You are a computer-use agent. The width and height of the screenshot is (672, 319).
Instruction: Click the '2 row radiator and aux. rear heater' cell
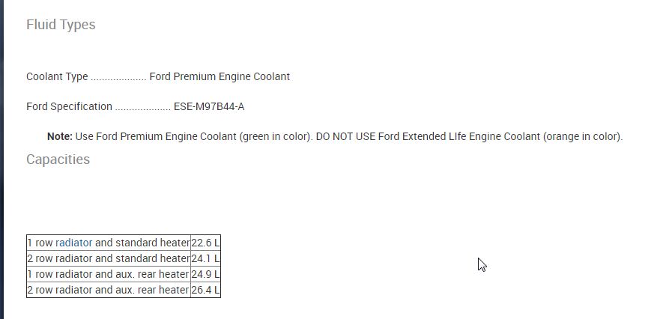[108, 290]
